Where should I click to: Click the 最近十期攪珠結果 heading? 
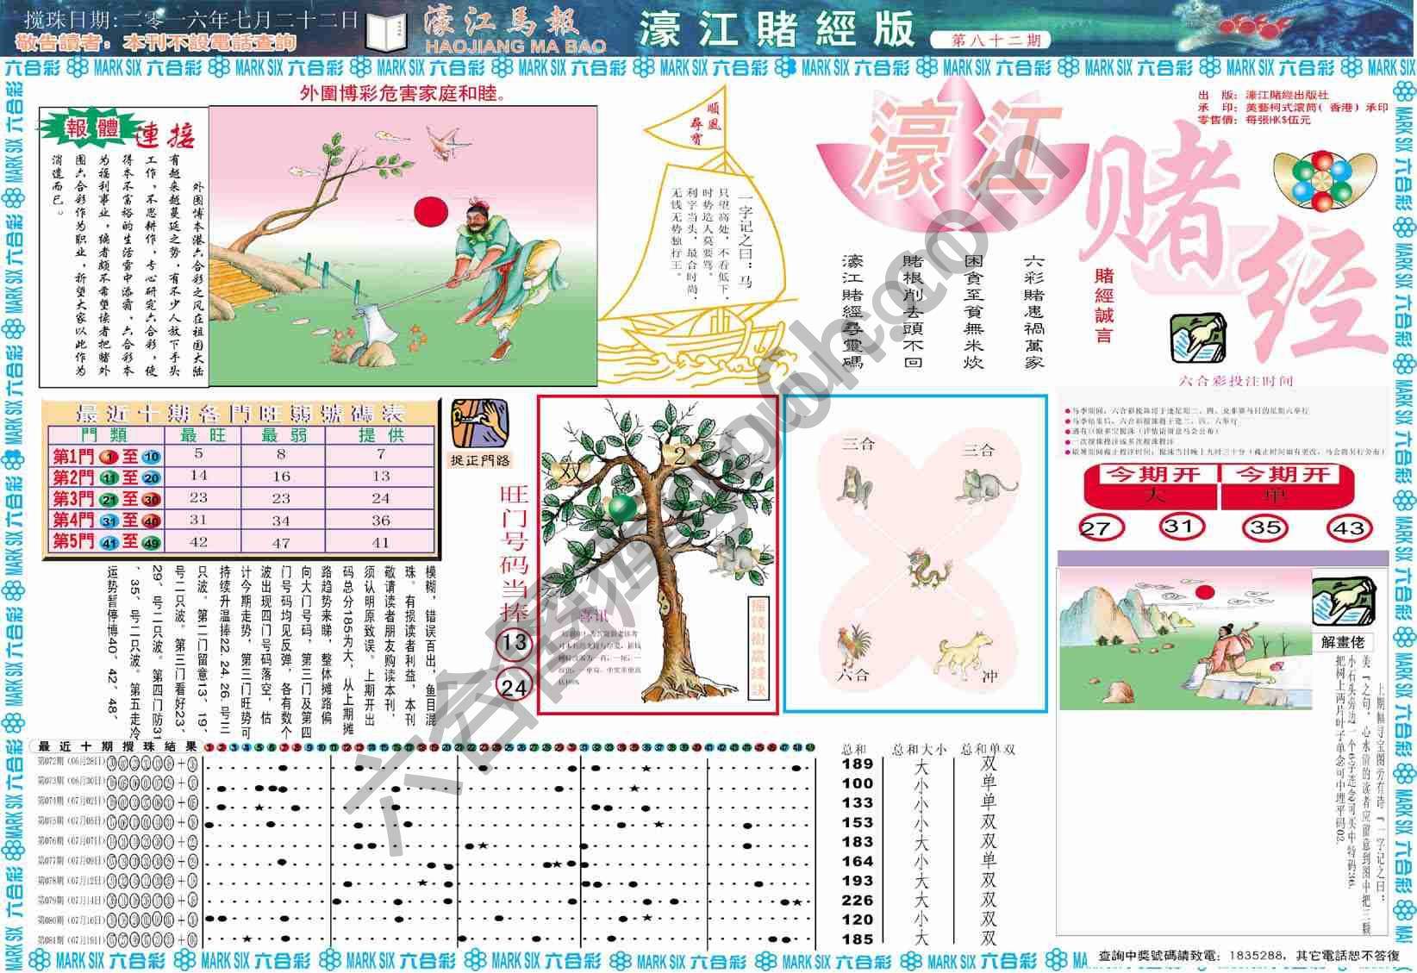coord(118,746)
